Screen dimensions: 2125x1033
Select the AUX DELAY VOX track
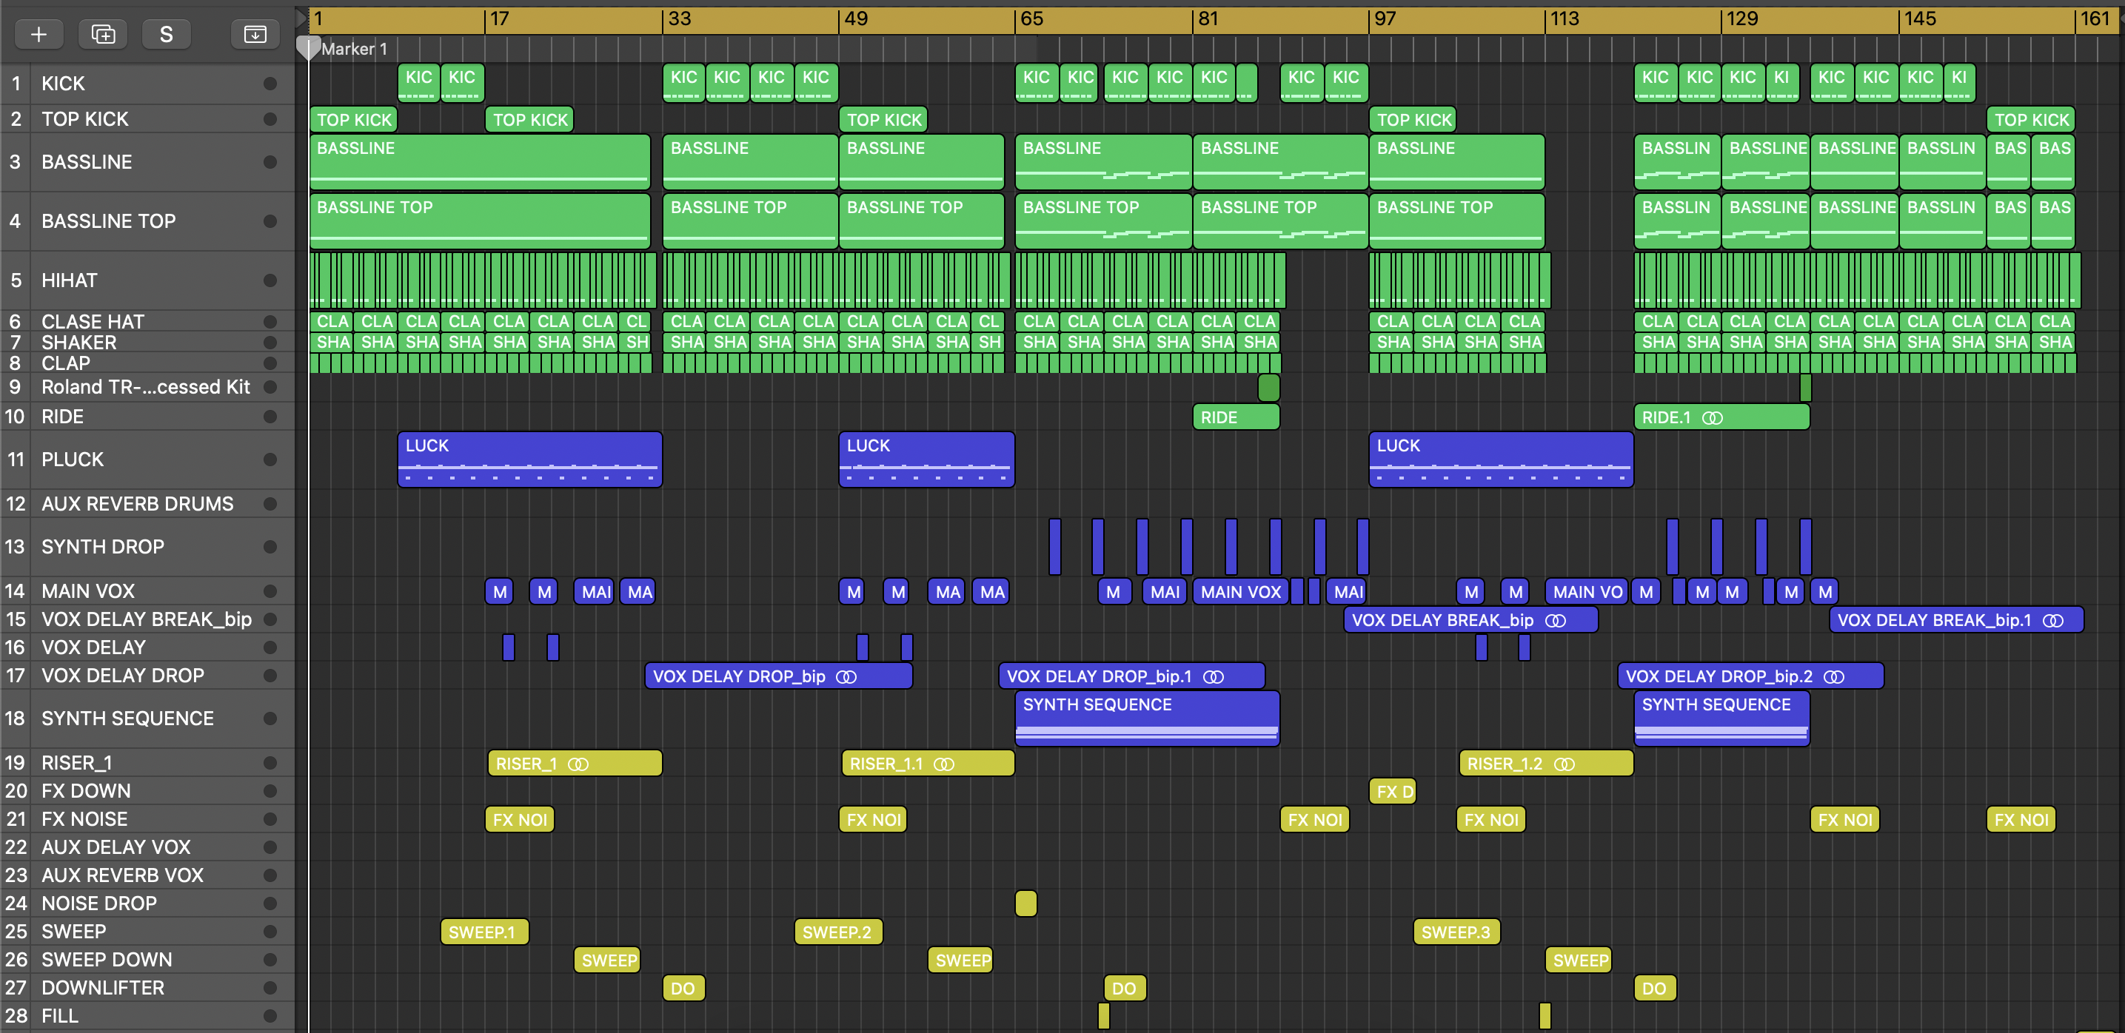[147, 847]
